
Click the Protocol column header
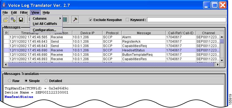(112, 33)
